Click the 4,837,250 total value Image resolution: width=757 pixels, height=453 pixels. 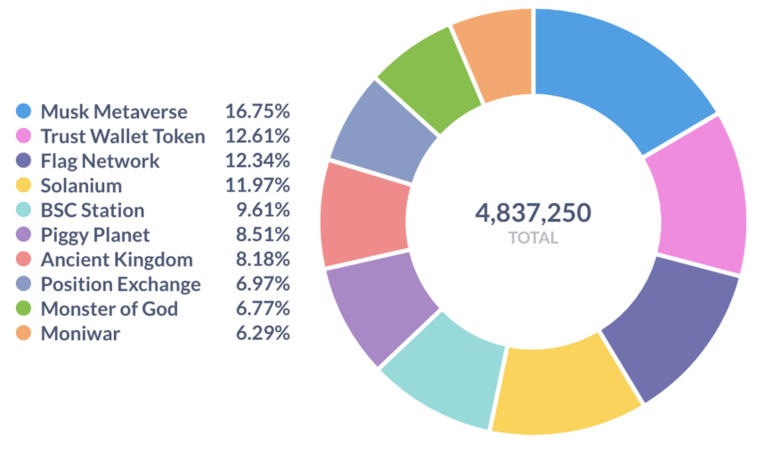[x=533, y=213]
